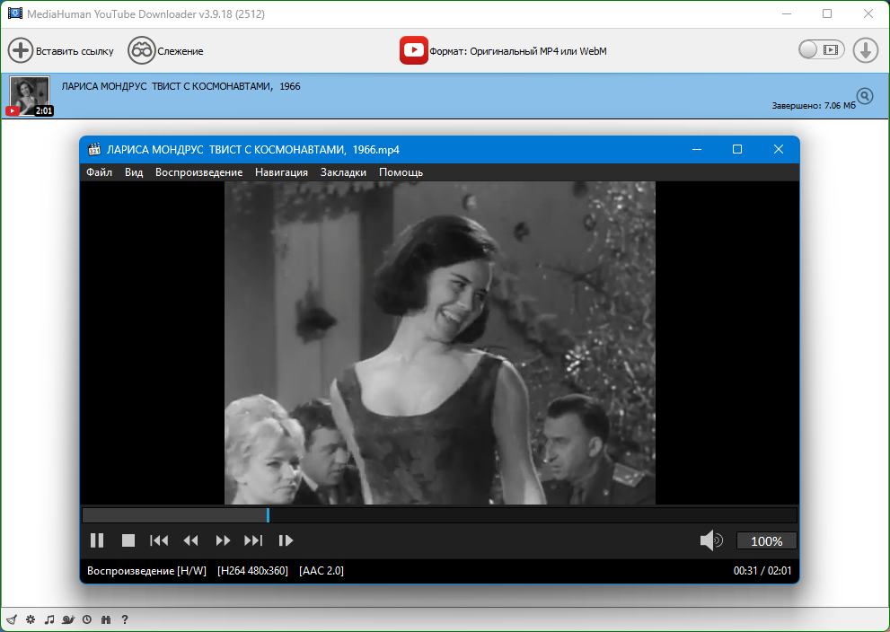The image size is (890, 632).
Task: Stop the video playback
Action: tap(128, 540)
